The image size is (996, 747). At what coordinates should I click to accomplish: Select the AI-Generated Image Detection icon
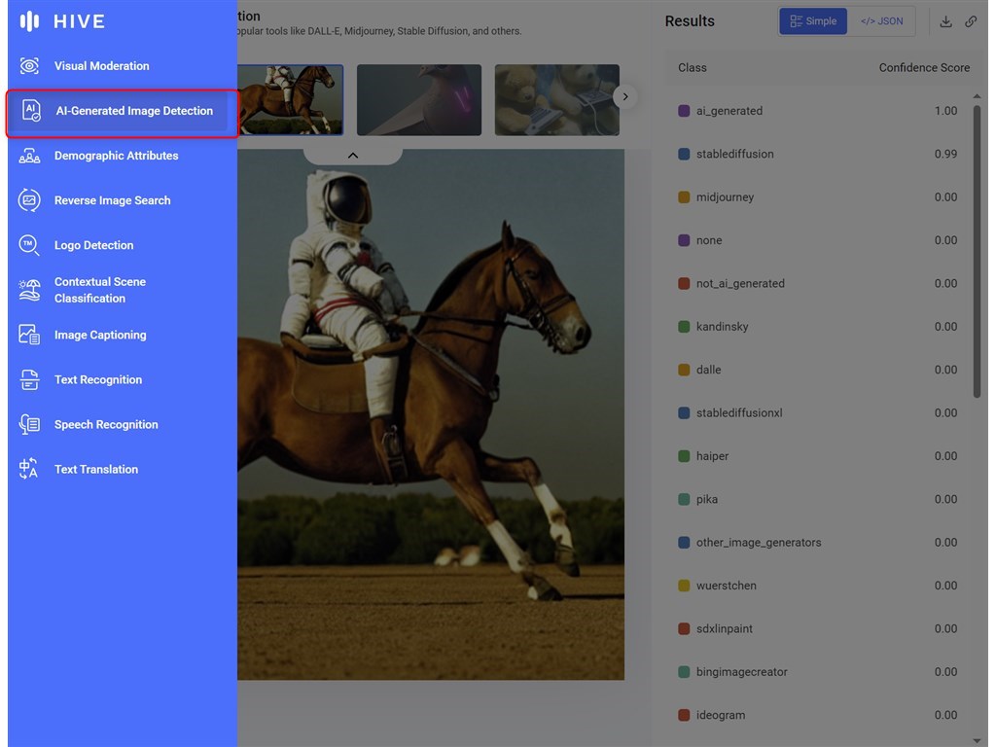coord(30,111)
